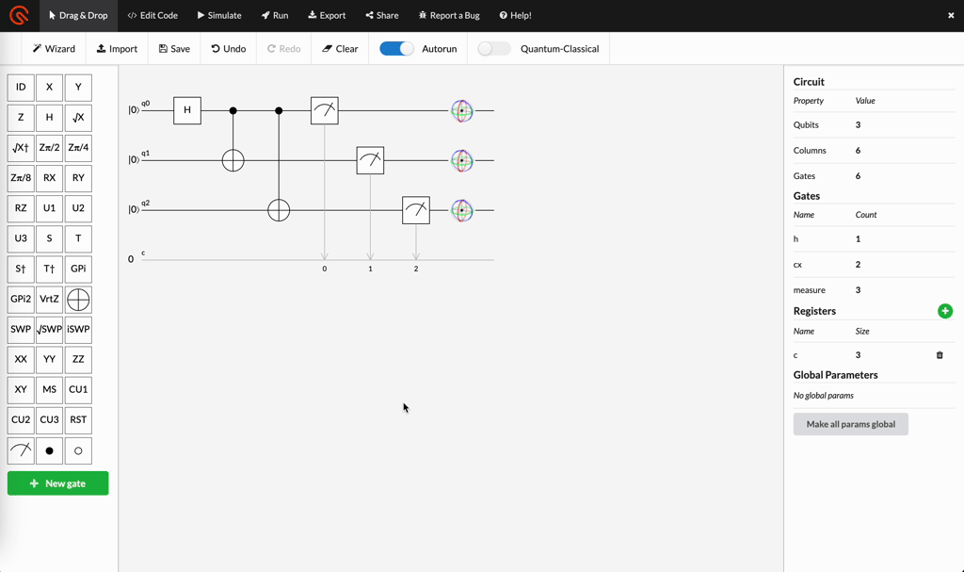The image size is (964, 572).
Task: Clear the circuit from the toolbar
Action: [339, 47]
